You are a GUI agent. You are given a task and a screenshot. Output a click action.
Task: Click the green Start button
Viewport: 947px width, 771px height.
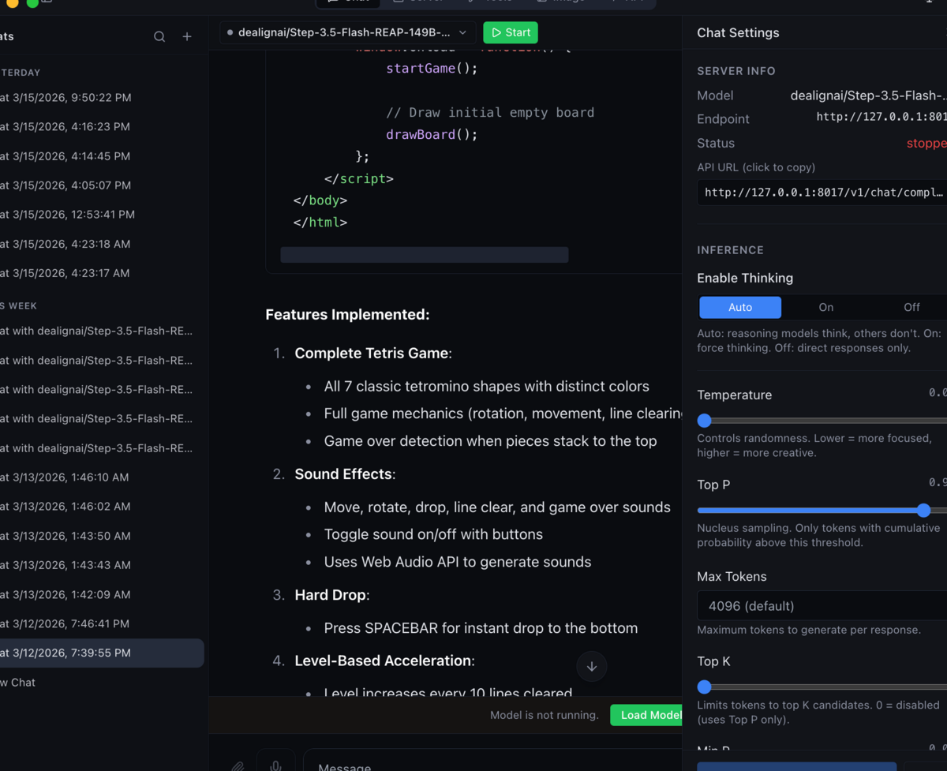click(510, 32)
